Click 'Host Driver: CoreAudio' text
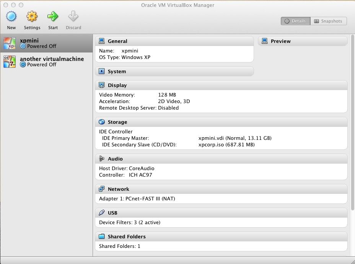355x264 pixels. [x=127, y=168]
